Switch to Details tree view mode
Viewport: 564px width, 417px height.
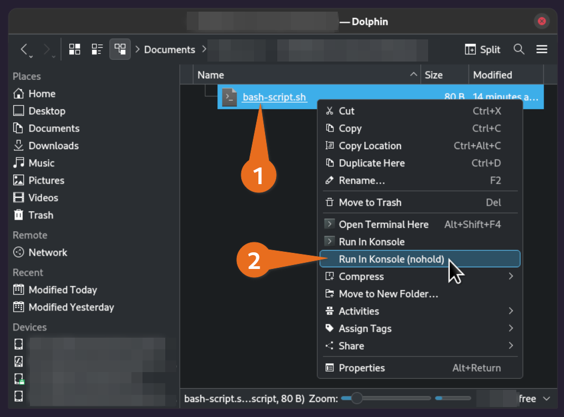click(120, 49)
